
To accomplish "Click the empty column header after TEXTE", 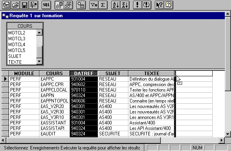I will 194,74.
